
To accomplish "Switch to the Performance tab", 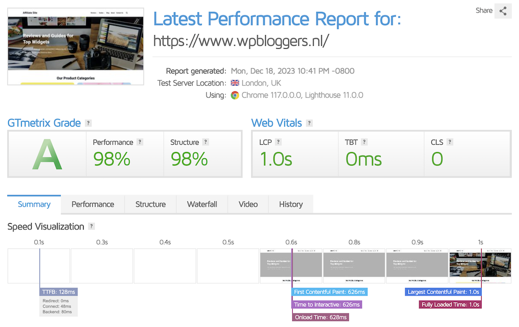I will tap(93, 205).
